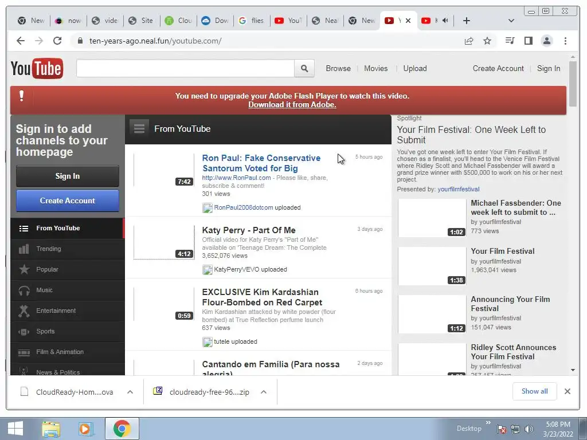Click Create Account in header
Viewport: 587px width, 440px height.
tap(498, 69)
